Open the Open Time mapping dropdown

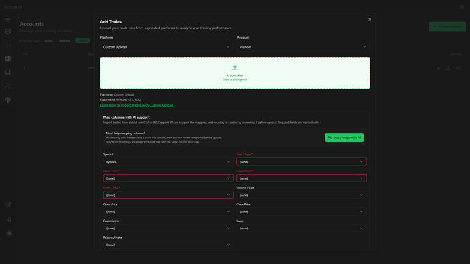(x=168, y=178)
